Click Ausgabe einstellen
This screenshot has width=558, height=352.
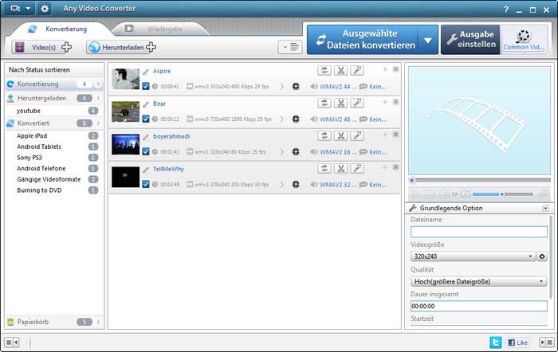470,40
